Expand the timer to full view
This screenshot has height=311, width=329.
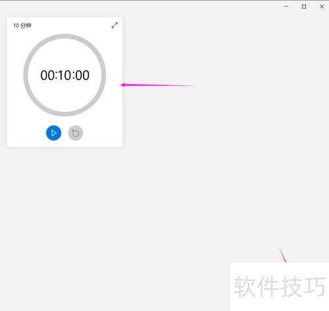point(114,25)
